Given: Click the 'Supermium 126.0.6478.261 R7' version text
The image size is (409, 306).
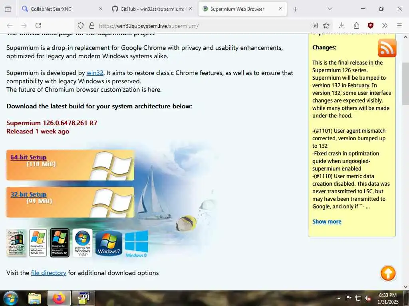Looking at the screenshot, I should (x=52, y=123).
